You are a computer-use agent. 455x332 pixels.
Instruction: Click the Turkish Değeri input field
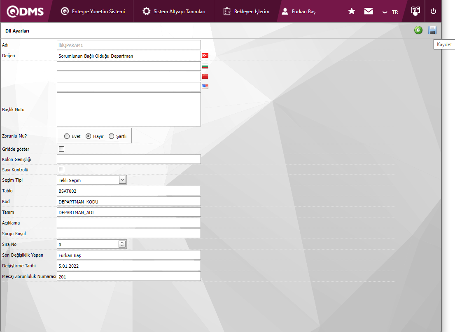point(129,56)
